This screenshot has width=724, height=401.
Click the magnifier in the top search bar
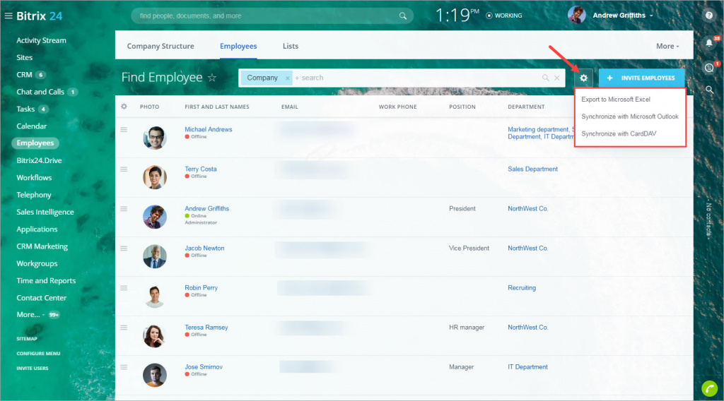(x=402, y=16)
